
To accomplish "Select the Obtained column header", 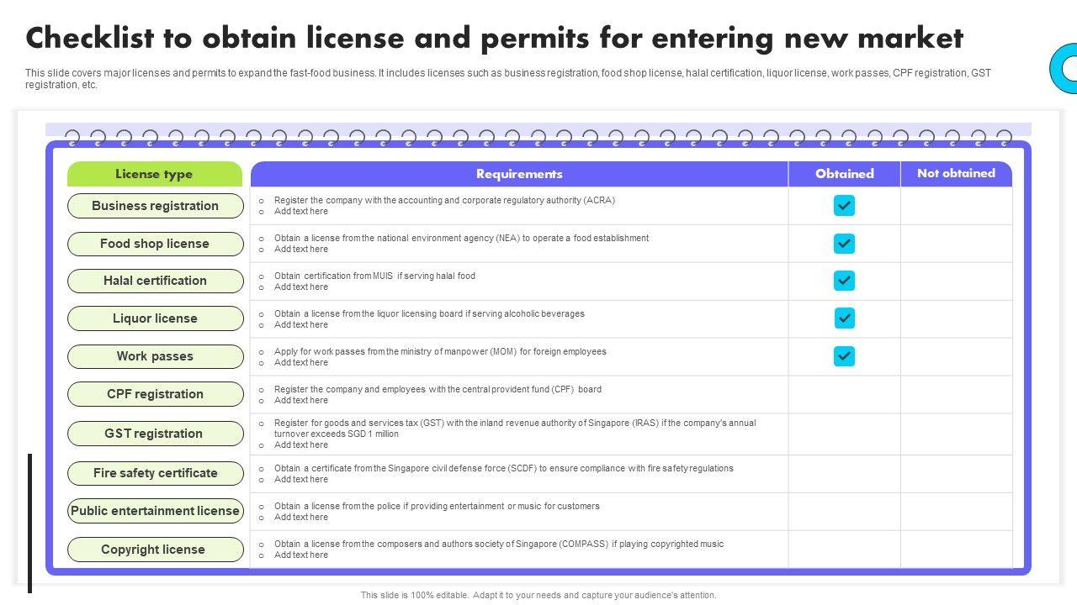I will tap(844, 174).
